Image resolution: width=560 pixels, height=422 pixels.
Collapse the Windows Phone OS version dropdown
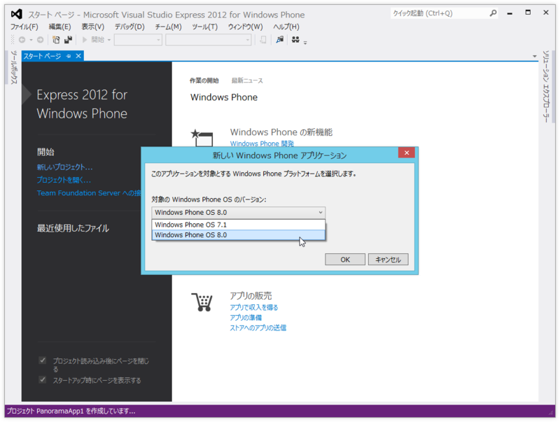tap(321, 213)
